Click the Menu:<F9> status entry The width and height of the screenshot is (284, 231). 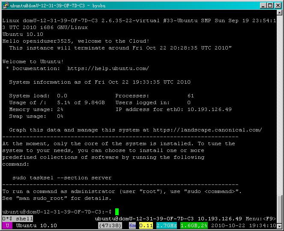pyautogui.click(x=260, y=219)
